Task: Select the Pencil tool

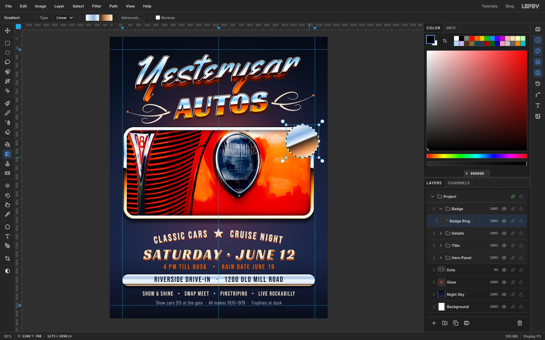Action: [x=7, y=113]
